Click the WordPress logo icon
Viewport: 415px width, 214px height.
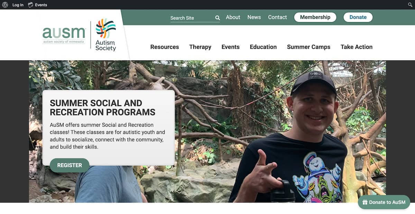click(x=5, y=5)
